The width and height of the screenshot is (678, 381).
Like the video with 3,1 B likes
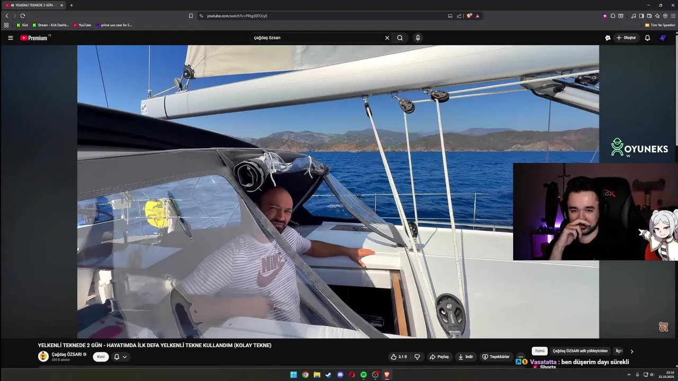[x=399, y=357]
